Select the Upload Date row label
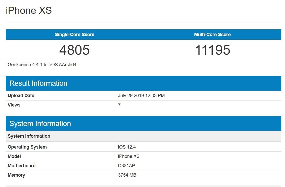Image resolution: width=285 pixels, height=187 pixels. tap(21, 96)
